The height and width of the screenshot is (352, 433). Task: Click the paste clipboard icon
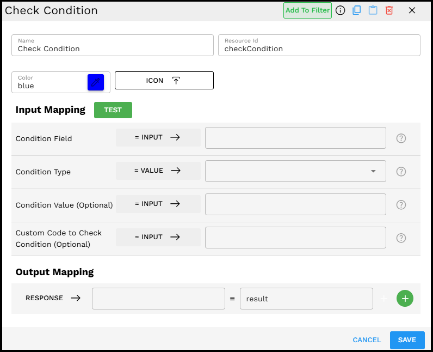click(373, 10)
